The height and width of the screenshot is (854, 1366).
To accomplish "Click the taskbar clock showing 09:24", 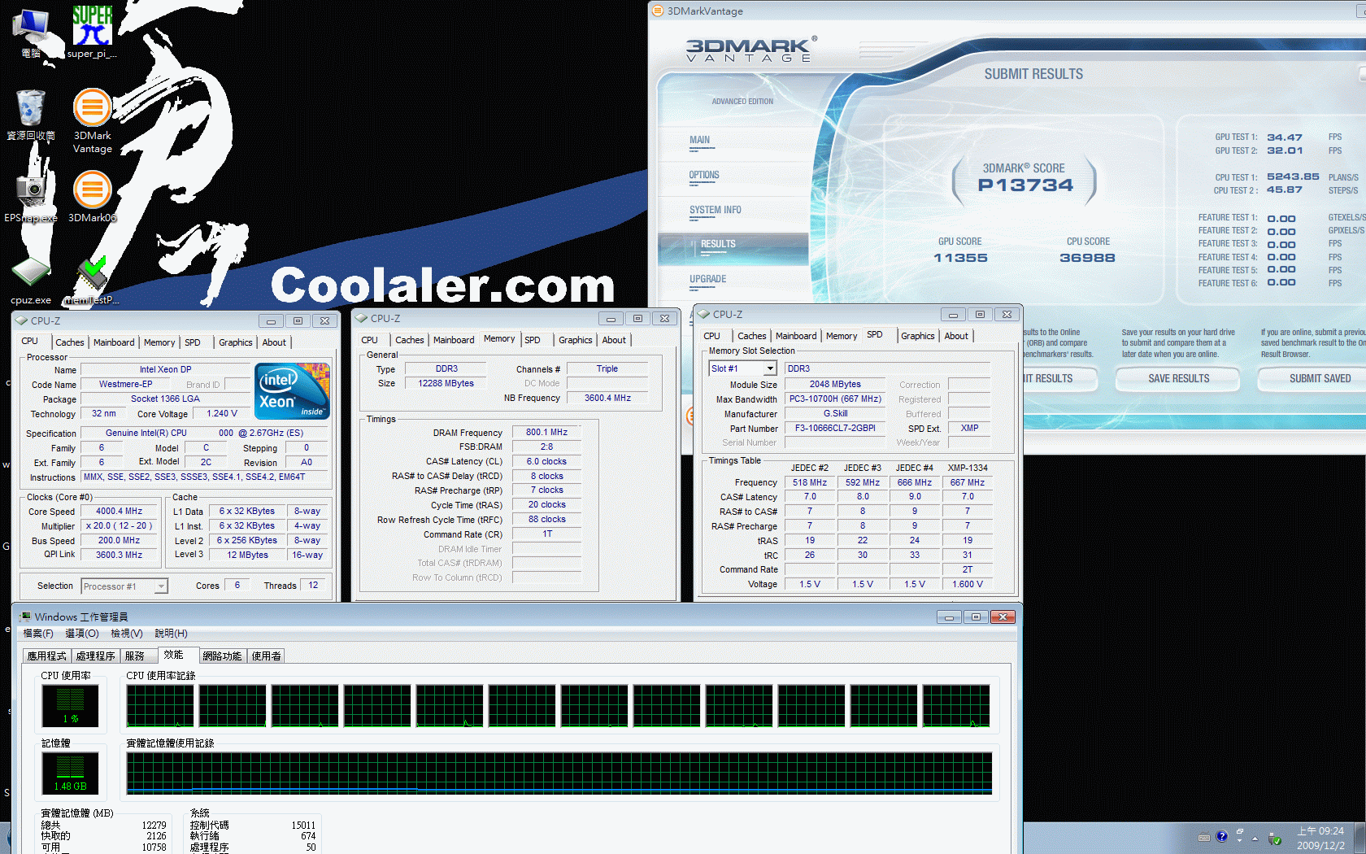I will pyautogui.click(x=1320, y=838).
